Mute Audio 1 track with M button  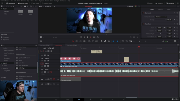(x=51, y=72)
